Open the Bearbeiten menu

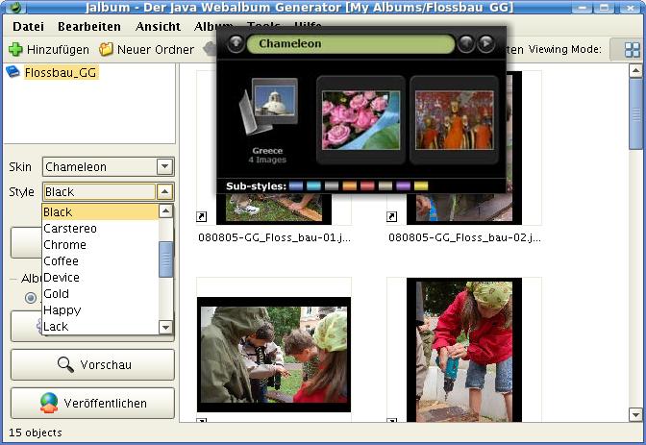[x=89, y=26]
